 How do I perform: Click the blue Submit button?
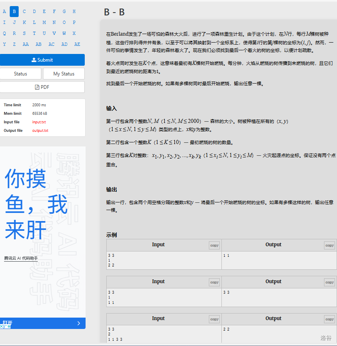tap(42, 60)
